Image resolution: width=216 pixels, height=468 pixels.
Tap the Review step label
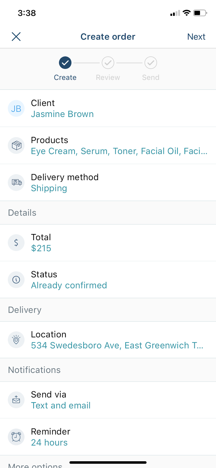point(108,78)
